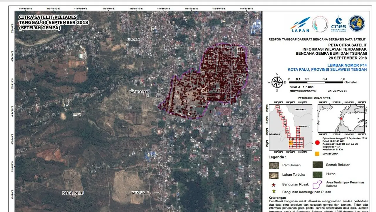Click 'PROYEKSI GEODETIK' text
Image resolution: width=376 pixels, height=212 pixels.
303,91
